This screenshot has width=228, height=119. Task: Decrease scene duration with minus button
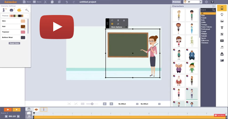click(18, 116)
